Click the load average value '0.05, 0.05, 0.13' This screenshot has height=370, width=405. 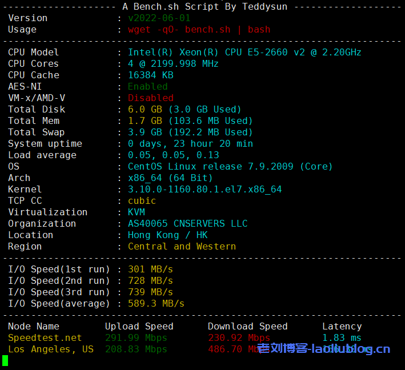coord(173,155)
